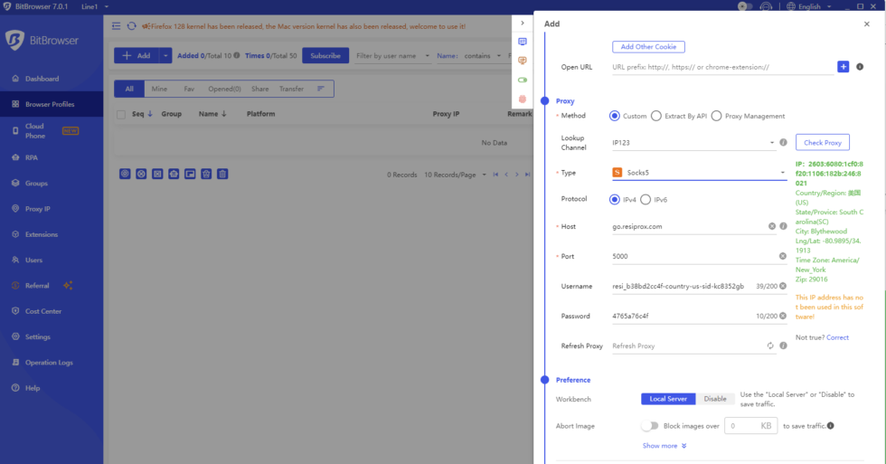Switch to the All tab

click(x=129, y=89)
